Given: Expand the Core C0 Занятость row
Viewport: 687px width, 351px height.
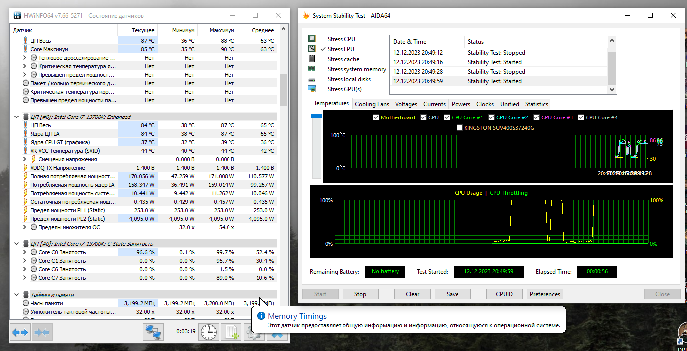Looking at the screenshot, I should point(25,252).
